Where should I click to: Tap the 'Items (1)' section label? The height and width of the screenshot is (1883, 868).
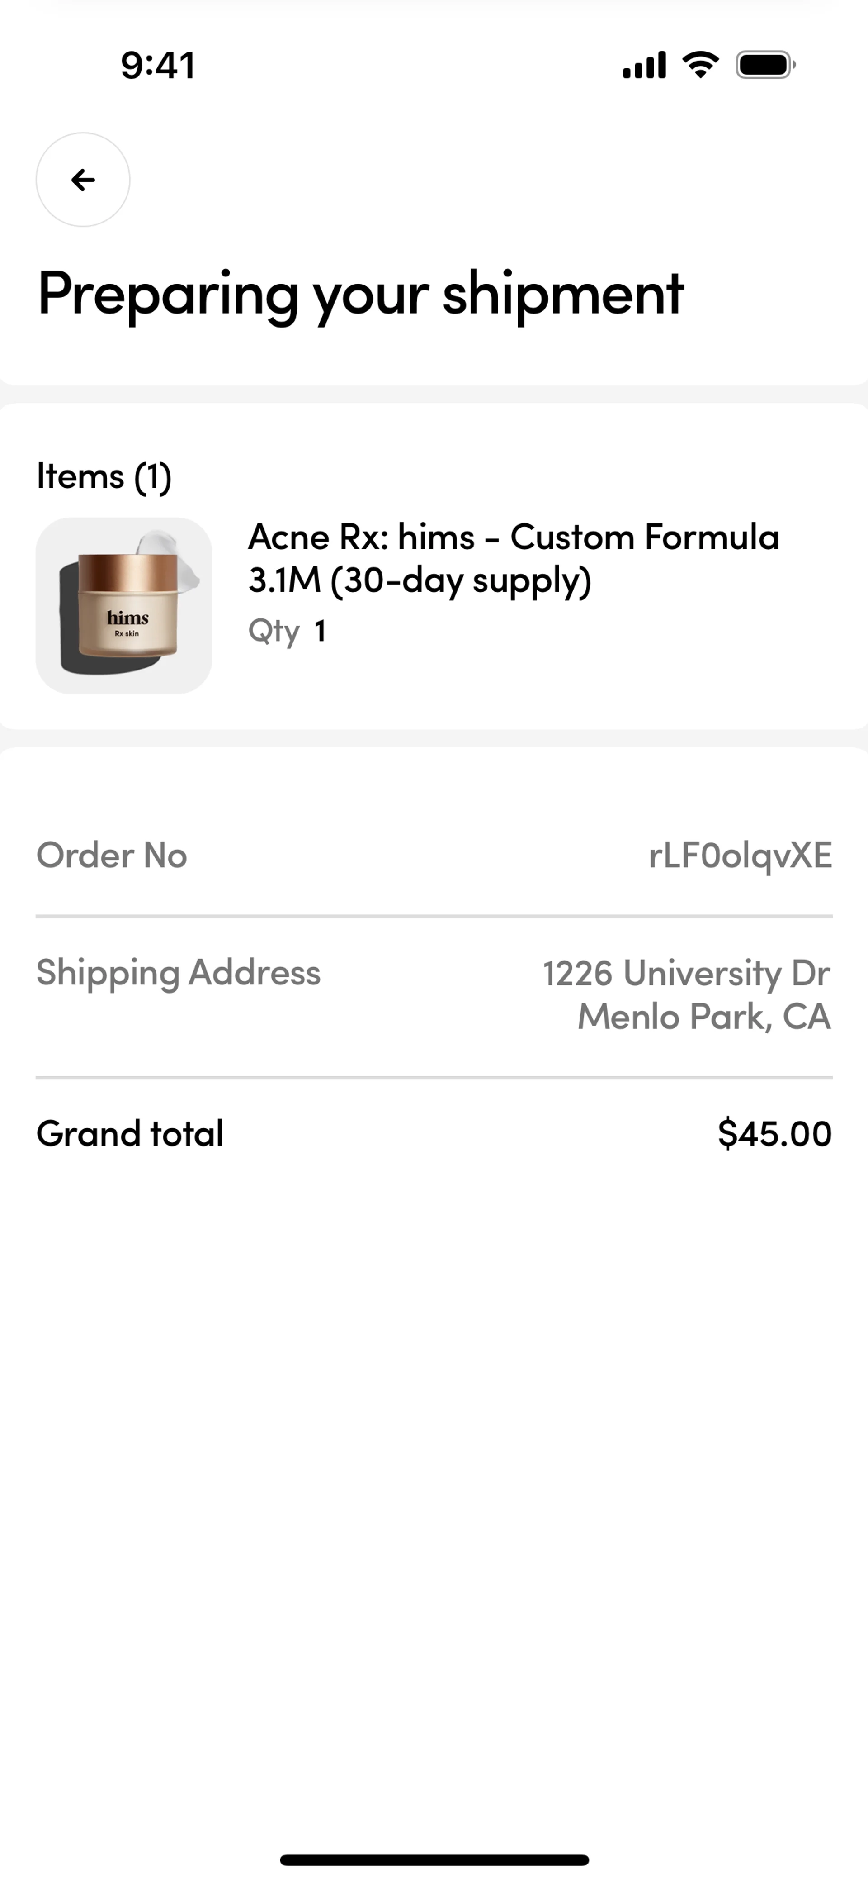click(104, 476)
